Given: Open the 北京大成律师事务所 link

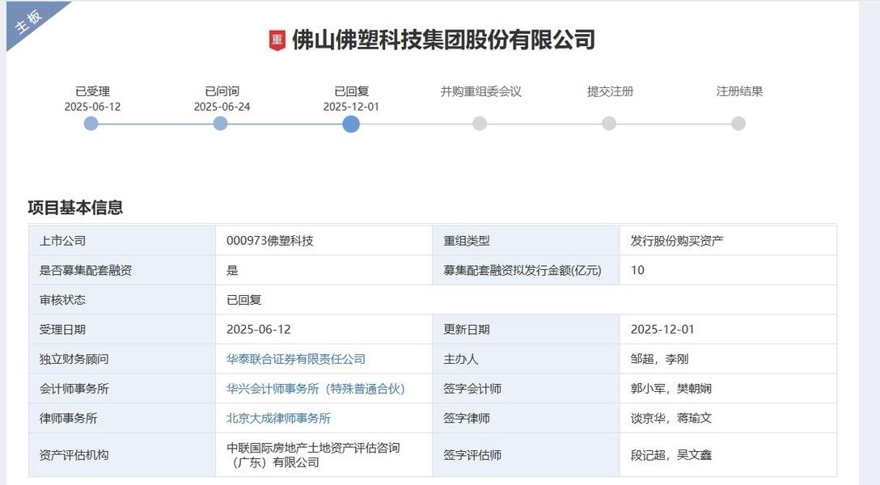Looking at the screenshot, I should point(278,418).
